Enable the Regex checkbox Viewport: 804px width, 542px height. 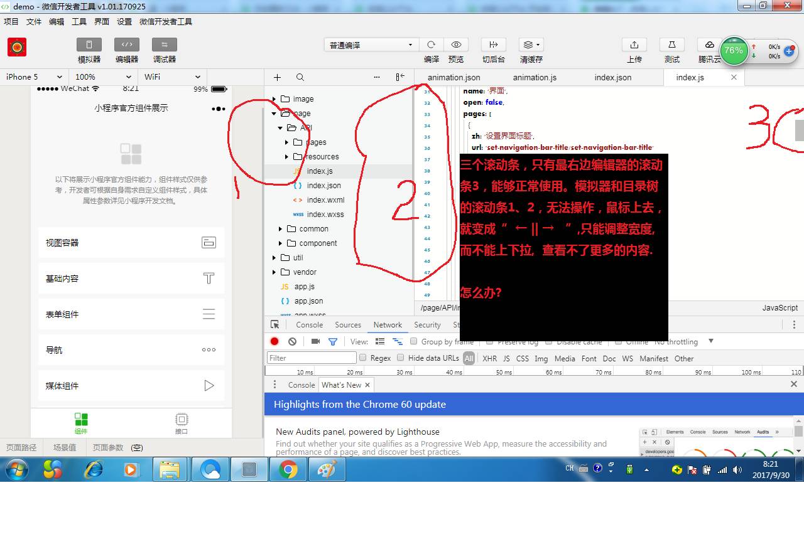pyautogui.click(x=362, y=358)
